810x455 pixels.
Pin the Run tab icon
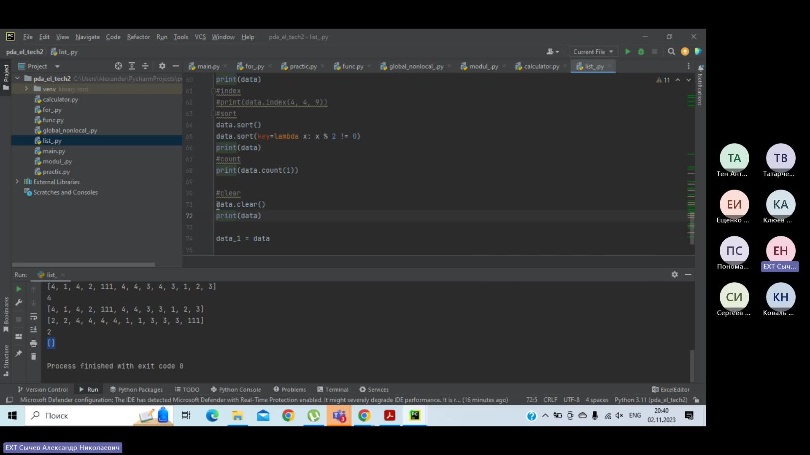tap(19, 353)
